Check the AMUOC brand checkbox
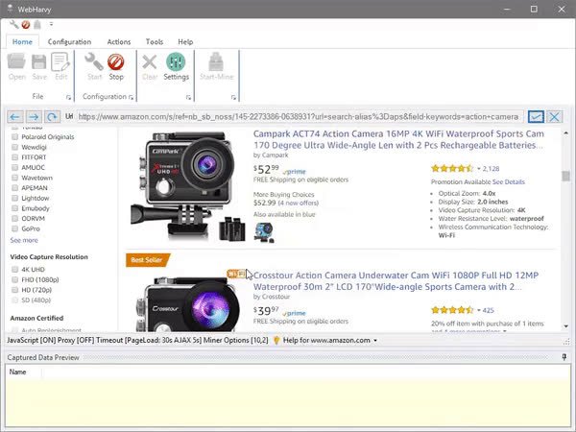This screenshot has height=432, width=576. [14, 167]
